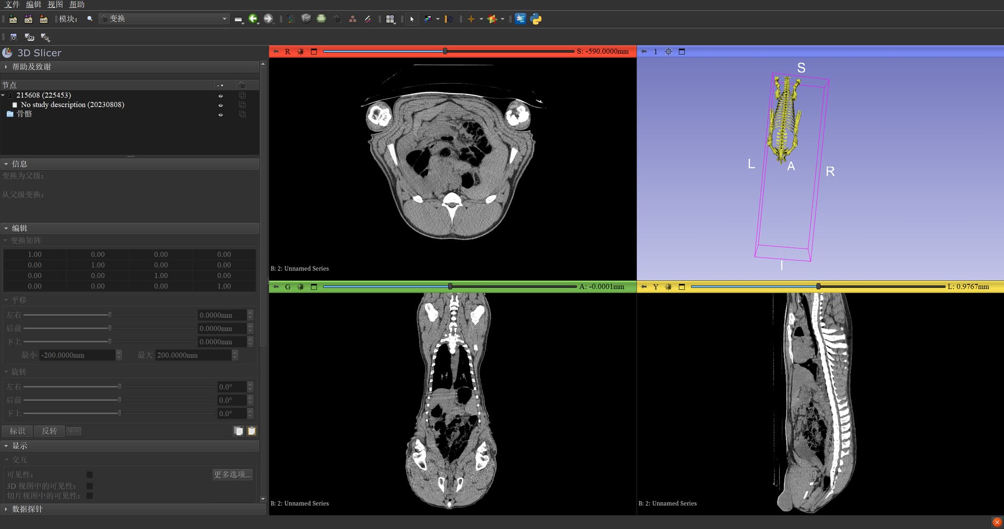Center the 3D view using its crosshair icon
Image resolution: width=1004 pixels, height=529 pixels.
pyautogui.click(x=668, y=51)
